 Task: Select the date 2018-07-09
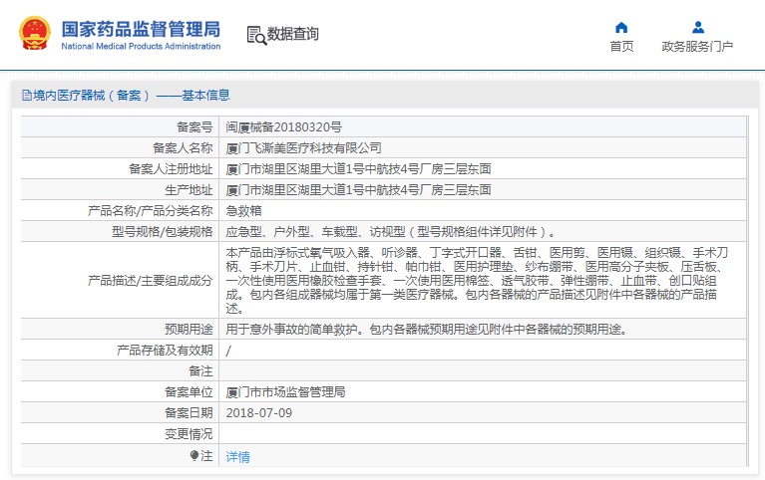pyautogui.click(x=259, y=413)
